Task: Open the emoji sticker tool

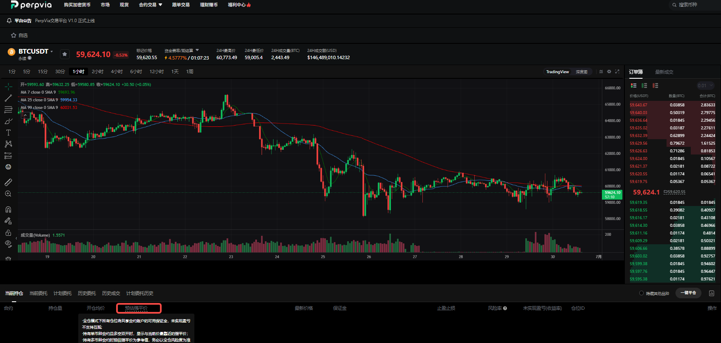Action: 8,167
